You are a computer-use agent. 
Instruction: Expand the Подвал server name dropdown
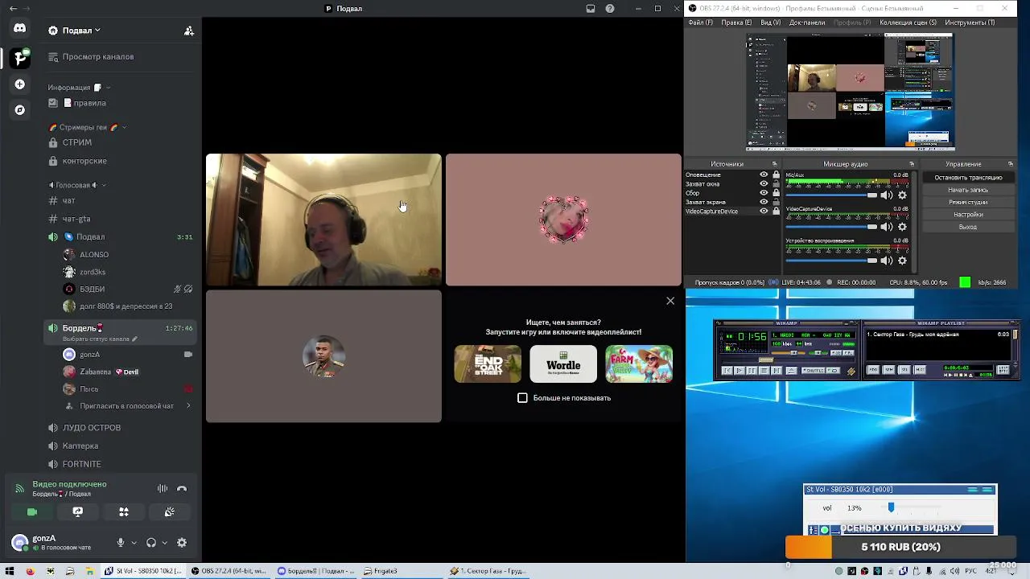click(97, 31)
